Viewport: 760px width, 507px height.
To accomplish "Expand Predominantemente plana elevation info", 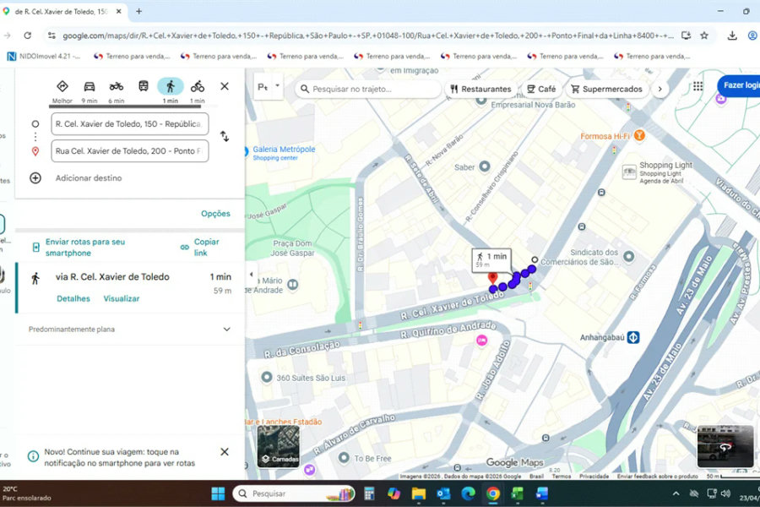I will (226, 330).
